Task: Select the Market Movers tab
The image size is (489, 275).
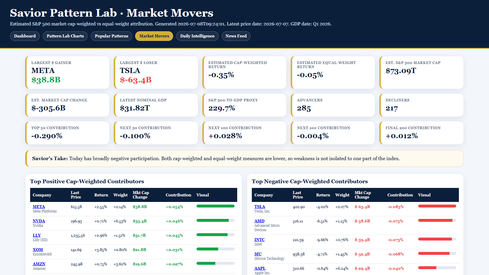Action: click(154, 36)
